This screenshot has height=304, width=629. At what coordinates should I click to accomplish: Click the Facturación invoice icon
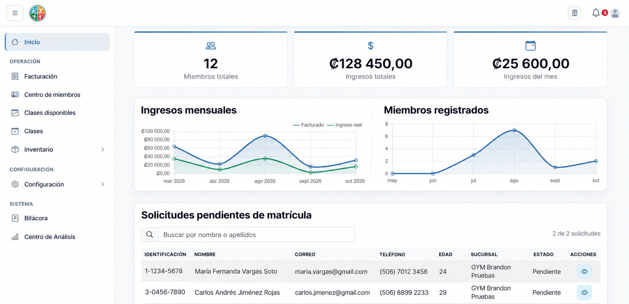coord(15,76)
